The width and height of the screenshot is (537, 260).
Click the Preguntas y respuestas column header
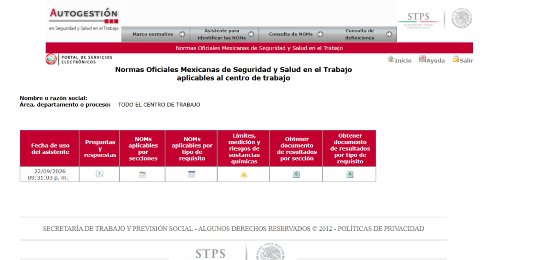(x=99, y=149)
